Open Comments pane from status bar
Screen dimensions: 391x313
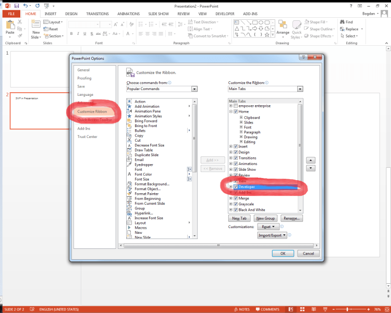267,309
